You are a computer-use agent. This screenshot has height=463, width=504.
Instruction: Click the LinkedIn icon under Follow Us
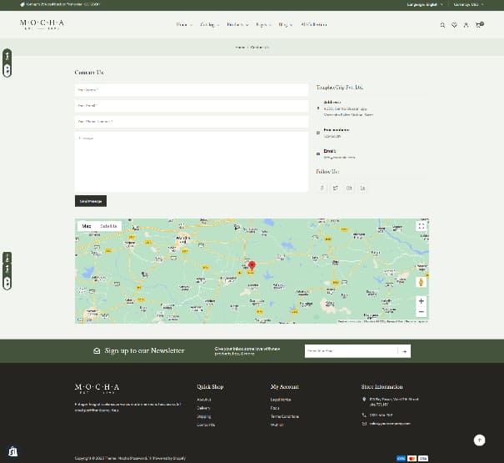pos(363,188)
